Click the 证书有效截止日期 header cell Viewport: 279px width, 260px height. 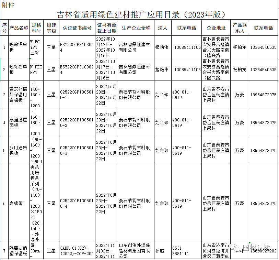pyautogui.click(x=107, y=28)
